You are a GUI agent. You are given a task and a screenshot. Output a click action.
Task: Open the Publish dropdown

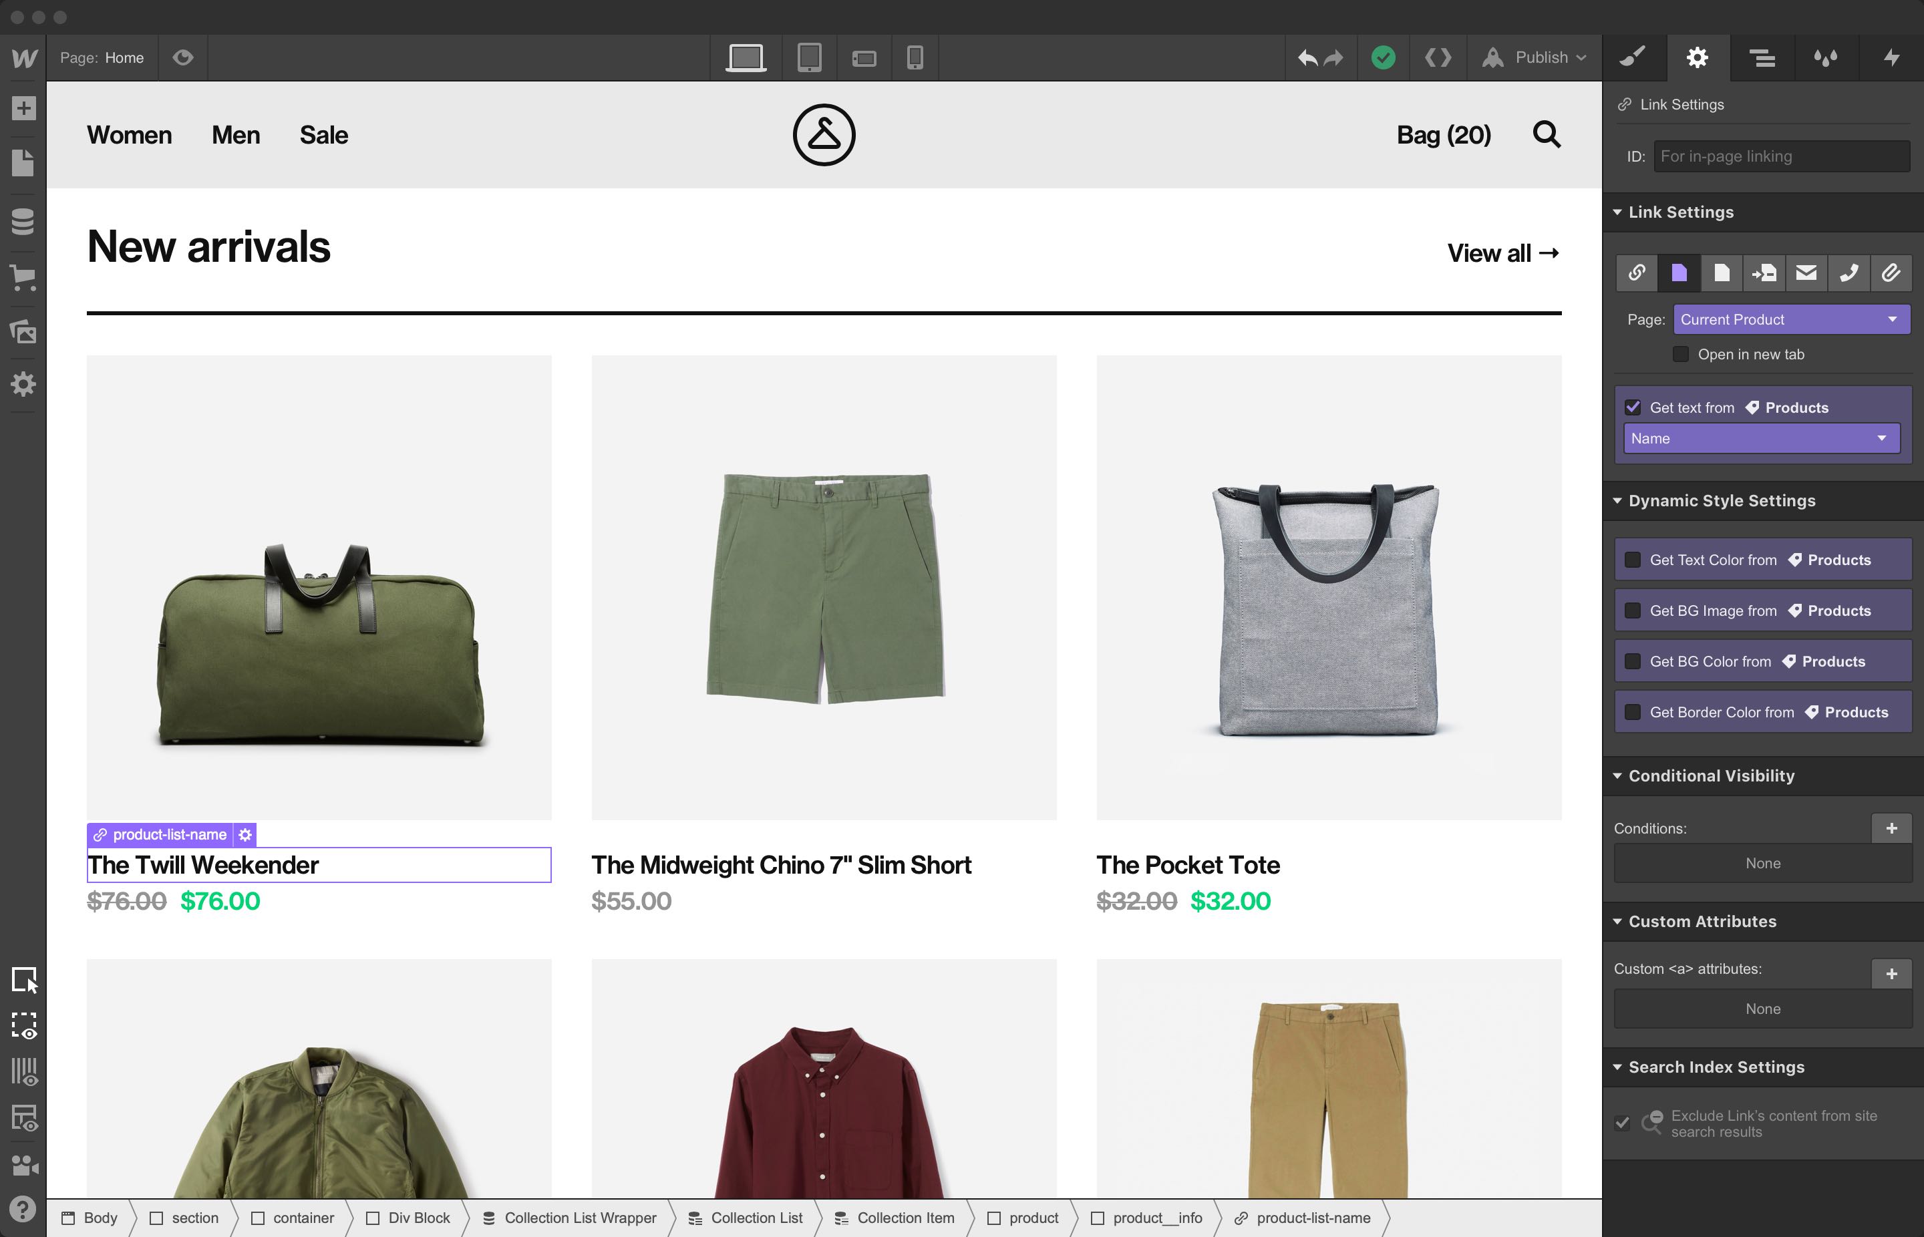click(x=1535, y=58)
